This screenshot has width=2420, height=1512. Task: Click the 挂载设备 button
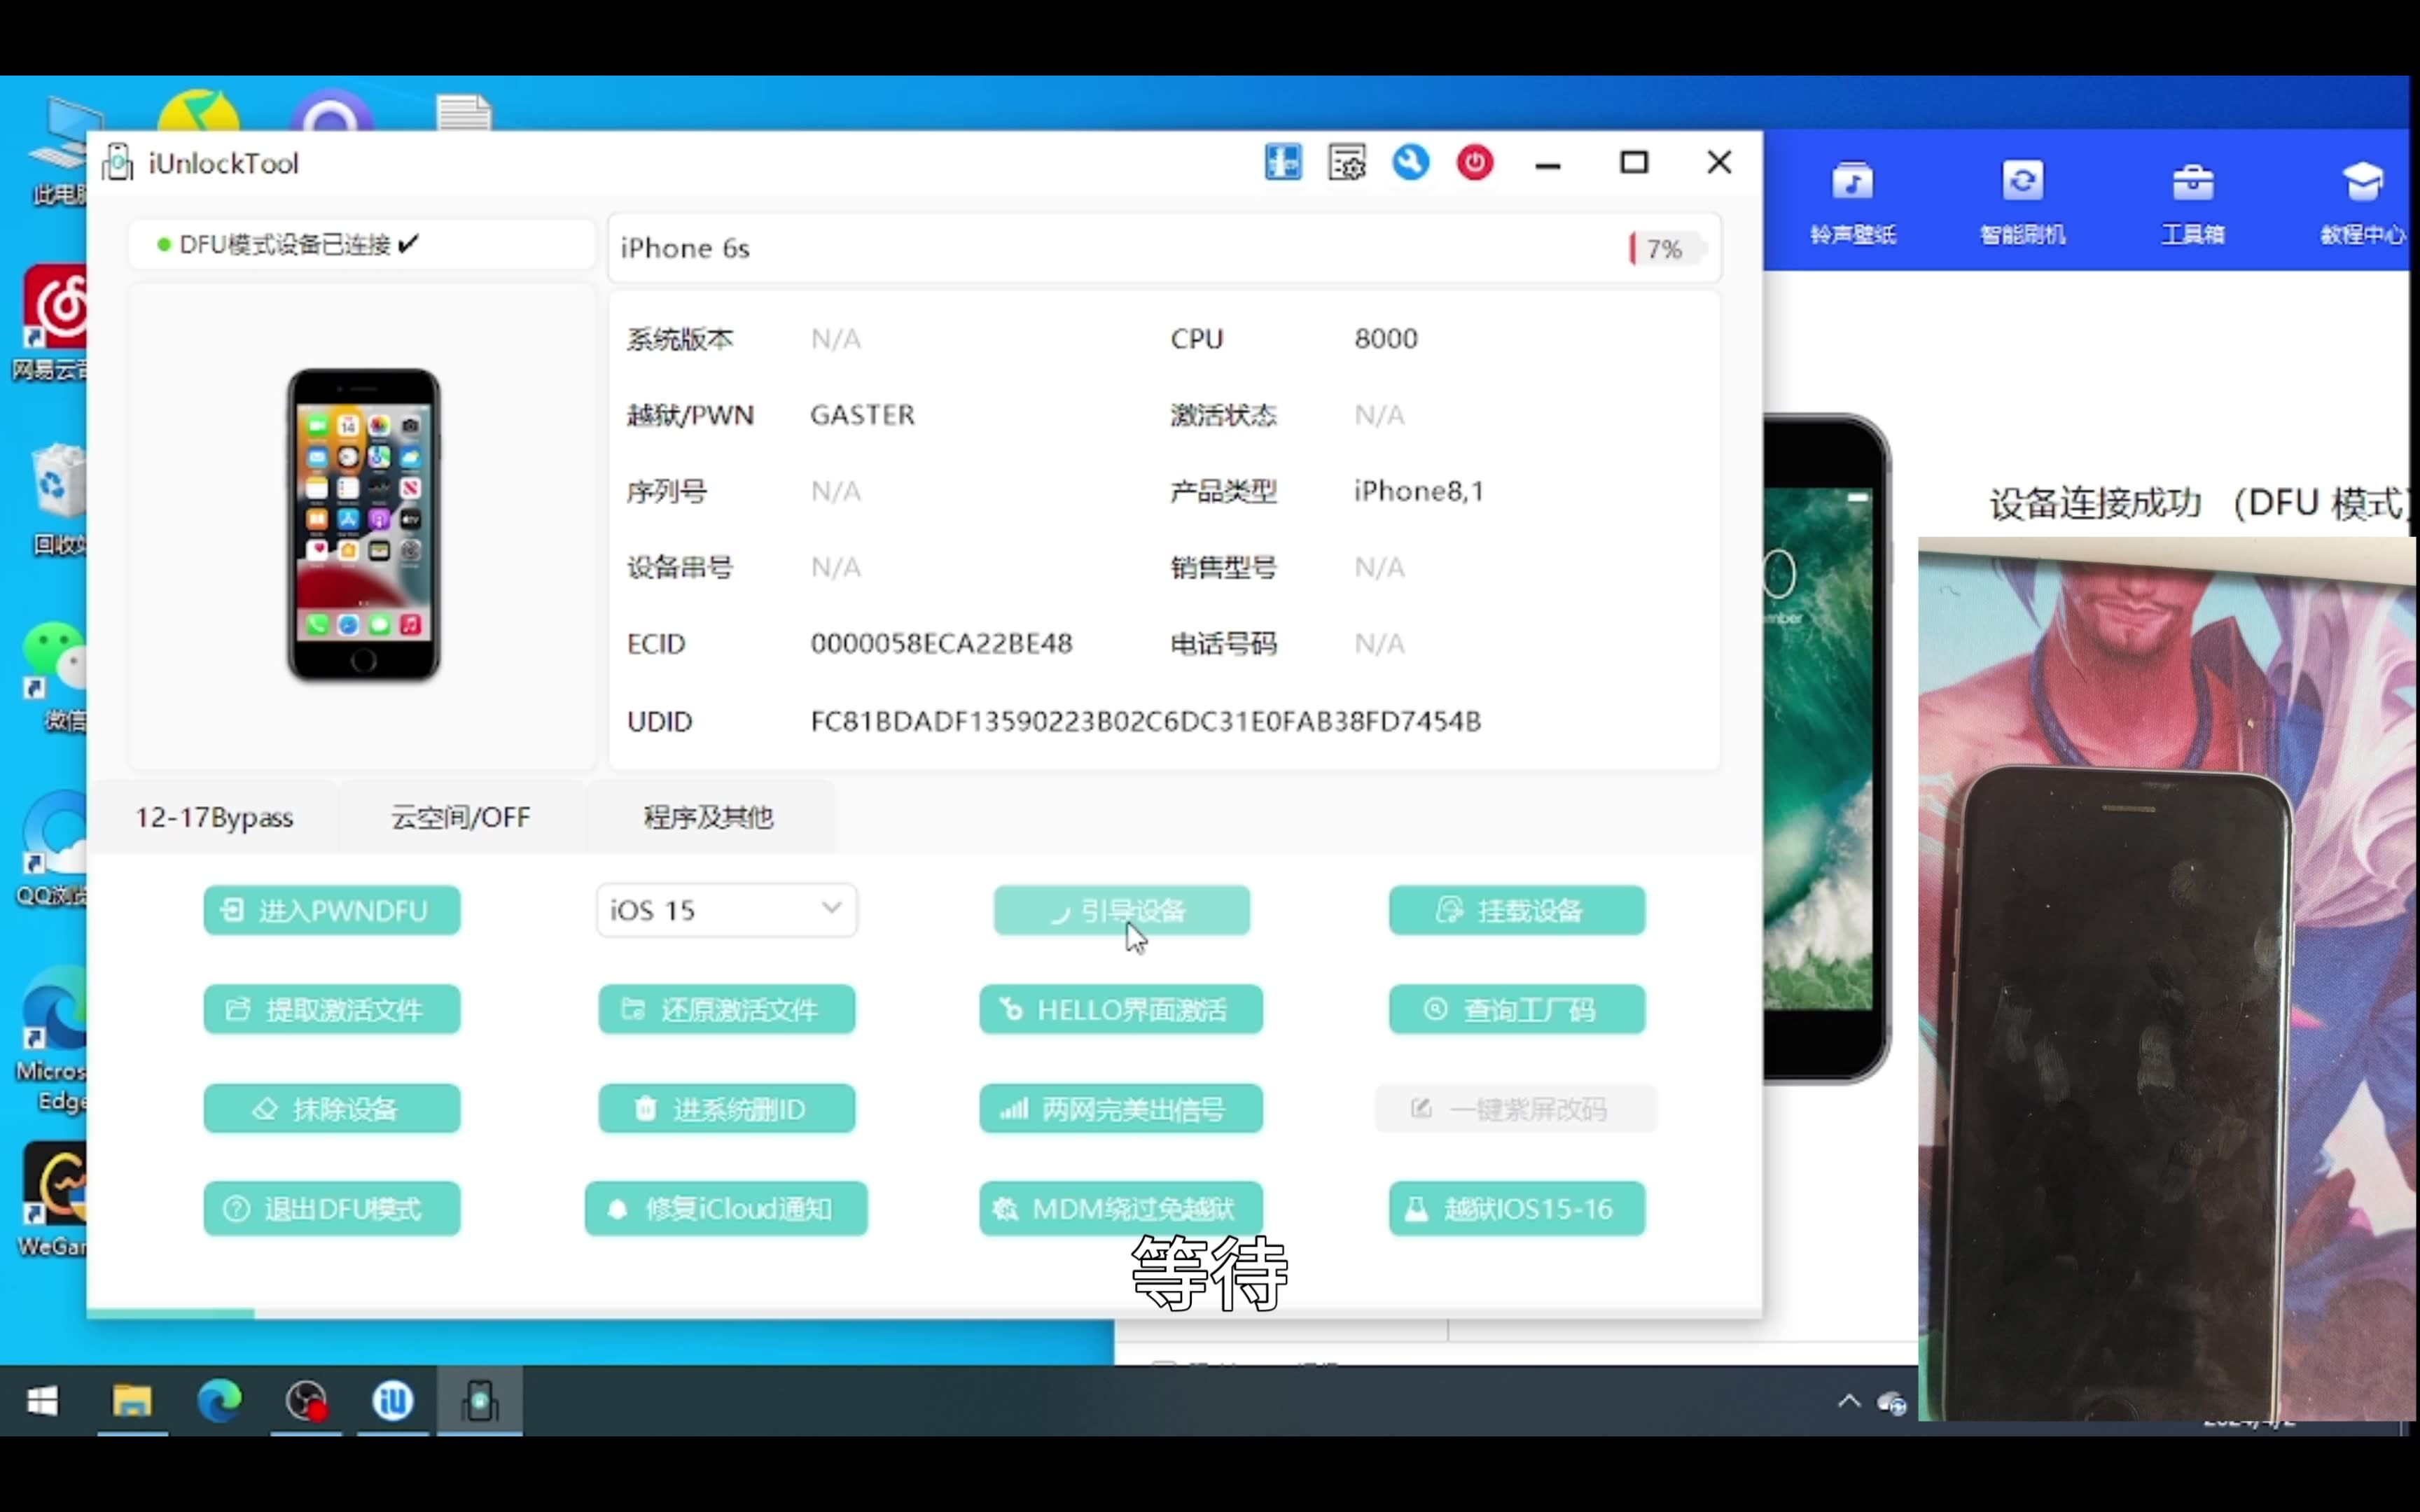1516,910
